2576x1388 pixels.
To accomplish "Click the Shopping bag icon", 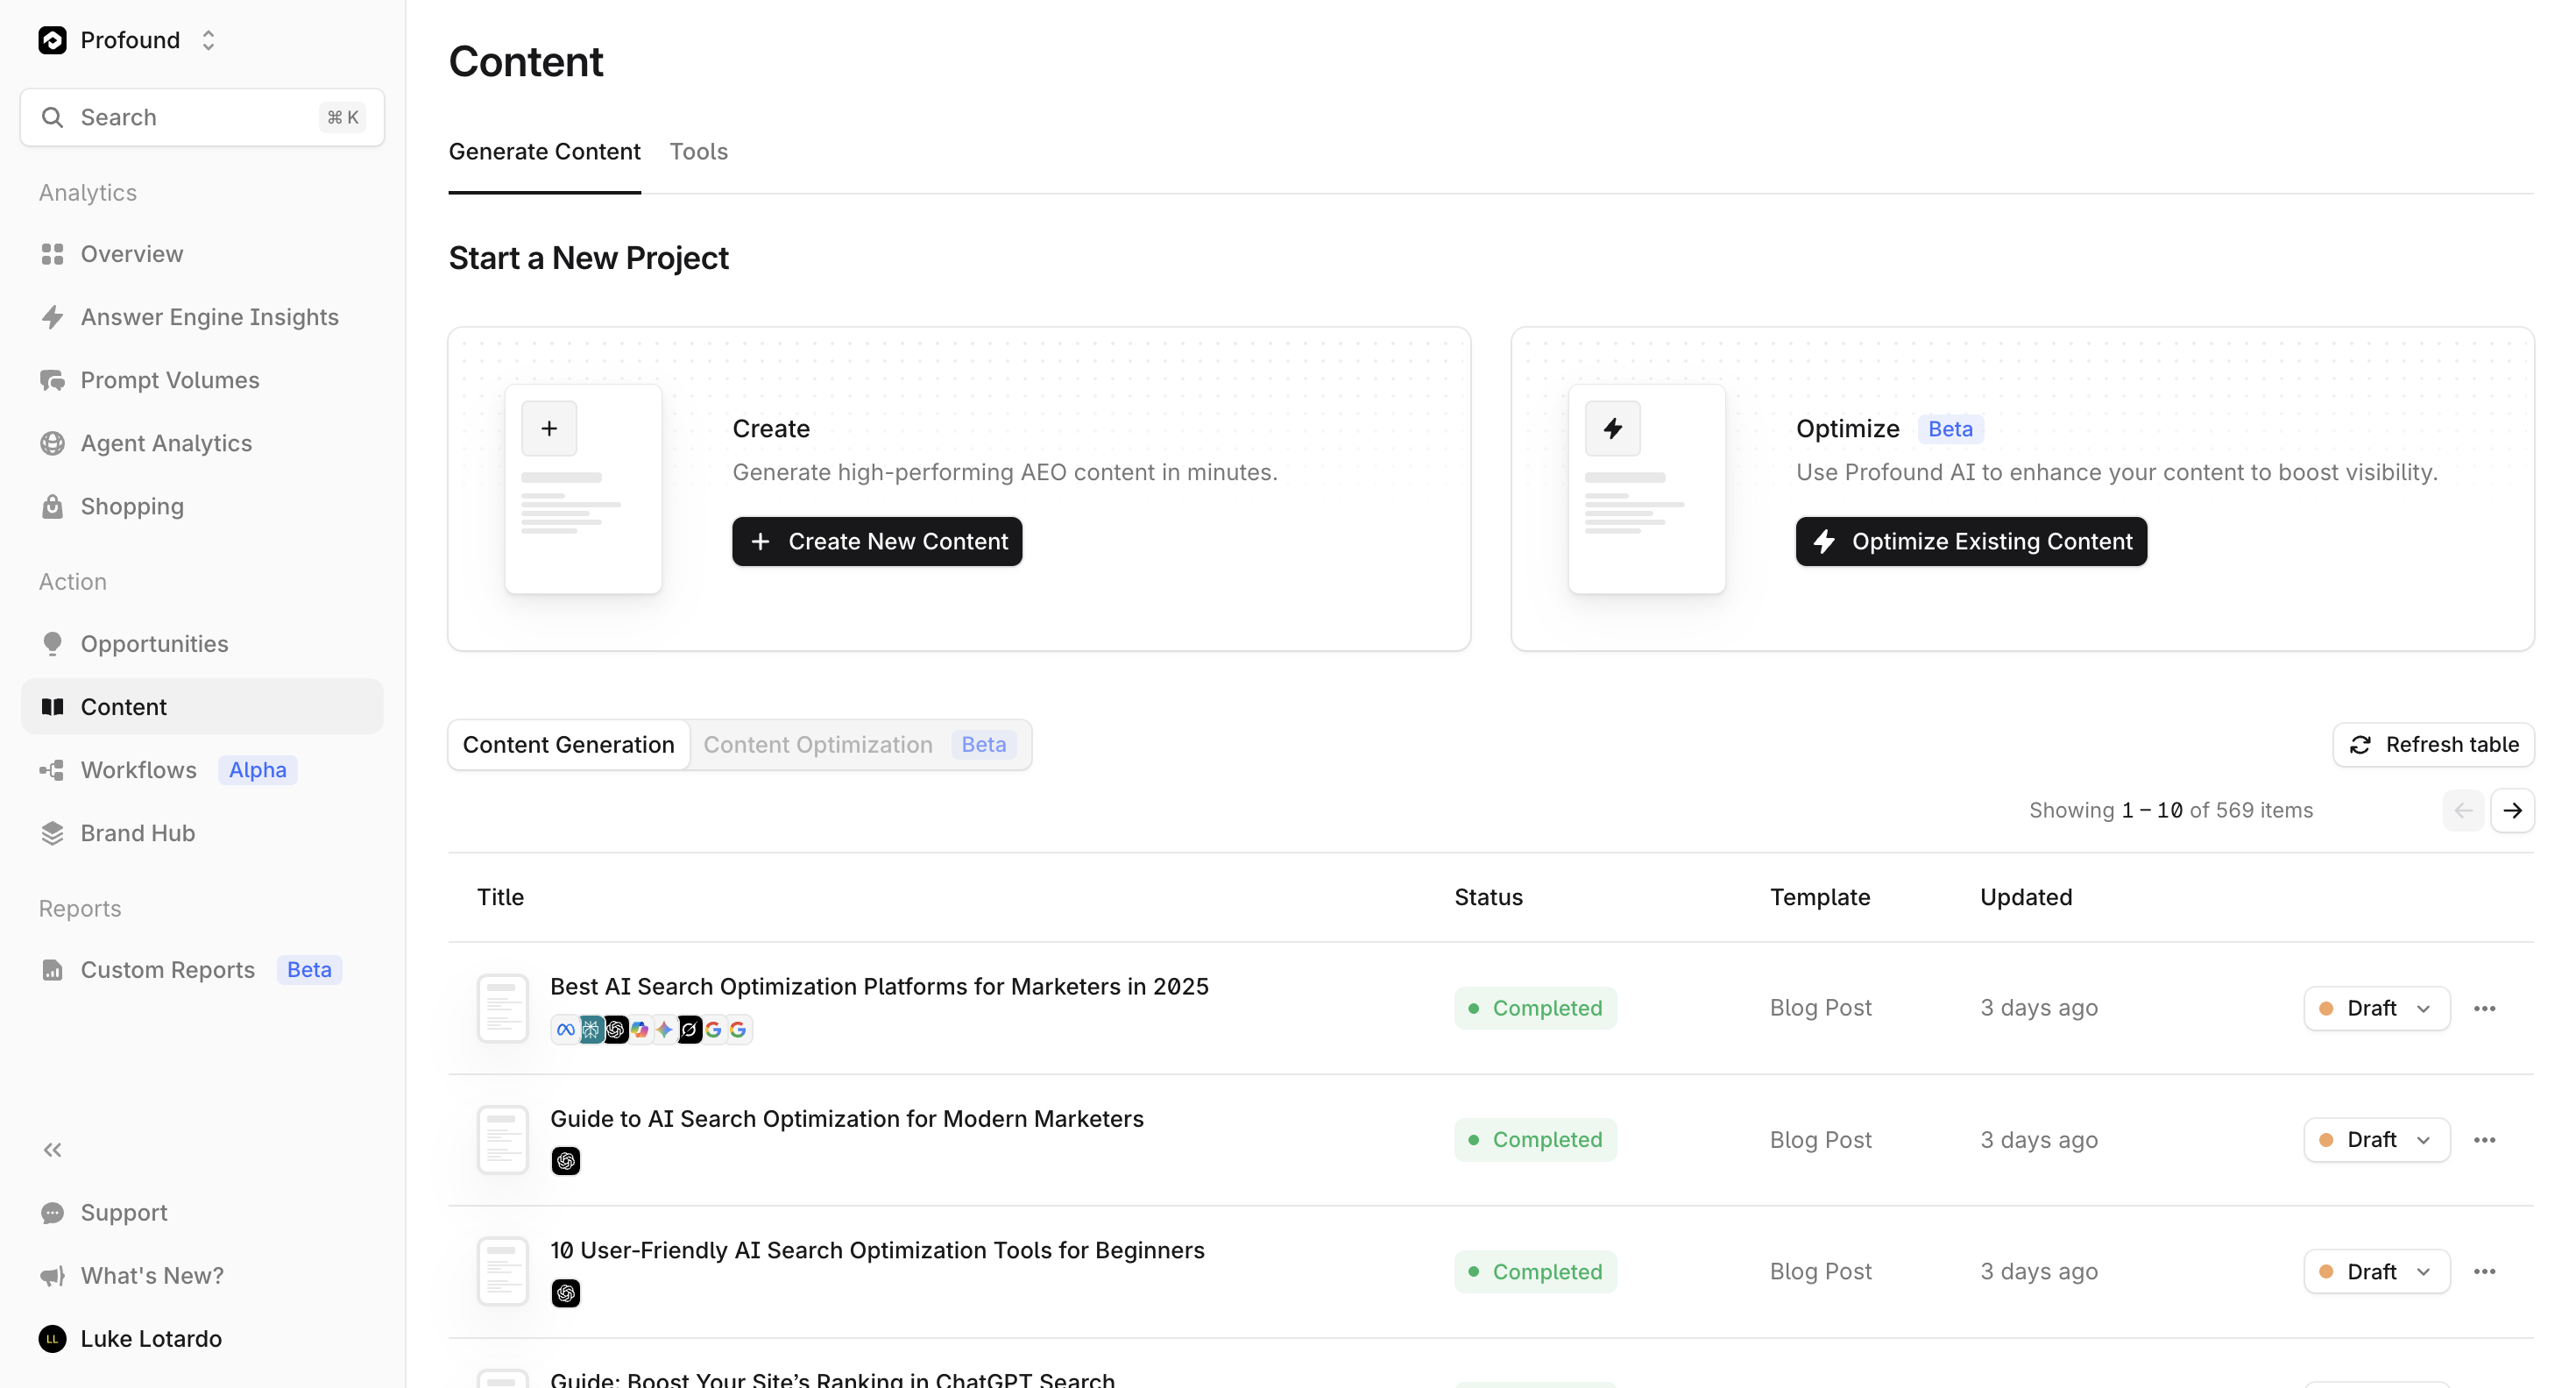I will (52, 506).
